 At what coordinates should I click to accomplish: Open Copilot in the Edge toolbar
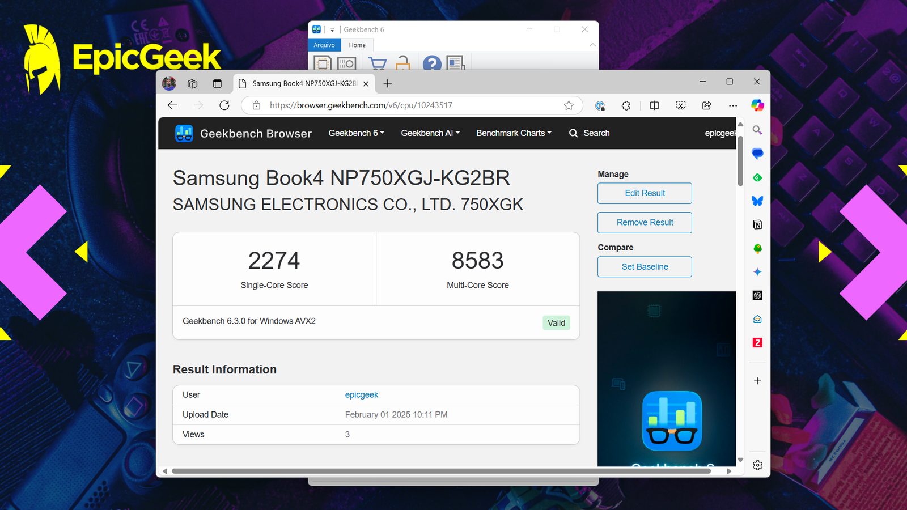757,105
